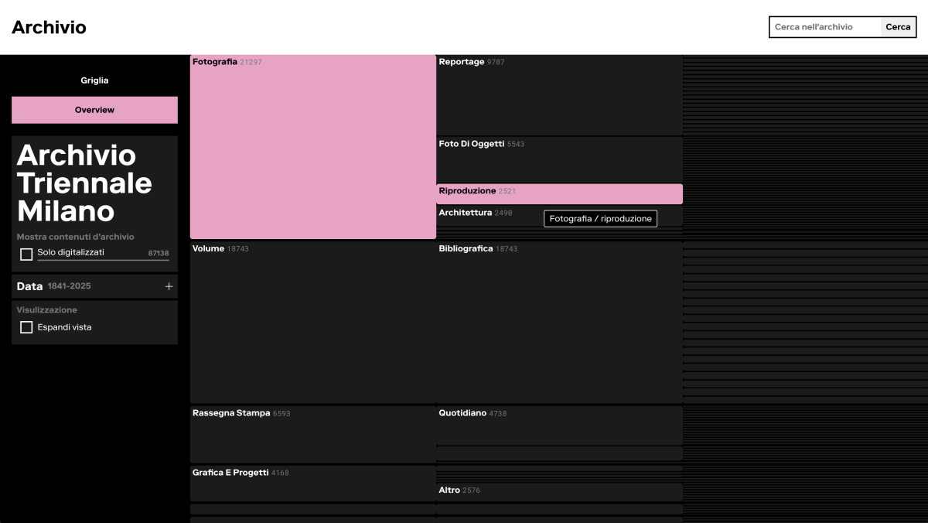Image resolution: width=928 pixels, height=523 pixels.
Task: Select the pink Fotografia treemap block
Action: (312, 147)
